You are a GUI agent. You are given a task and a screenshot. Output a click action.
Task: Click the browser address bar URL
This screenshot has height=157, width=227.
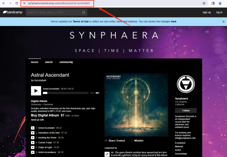pyautogui.click(x=59, y=3)
